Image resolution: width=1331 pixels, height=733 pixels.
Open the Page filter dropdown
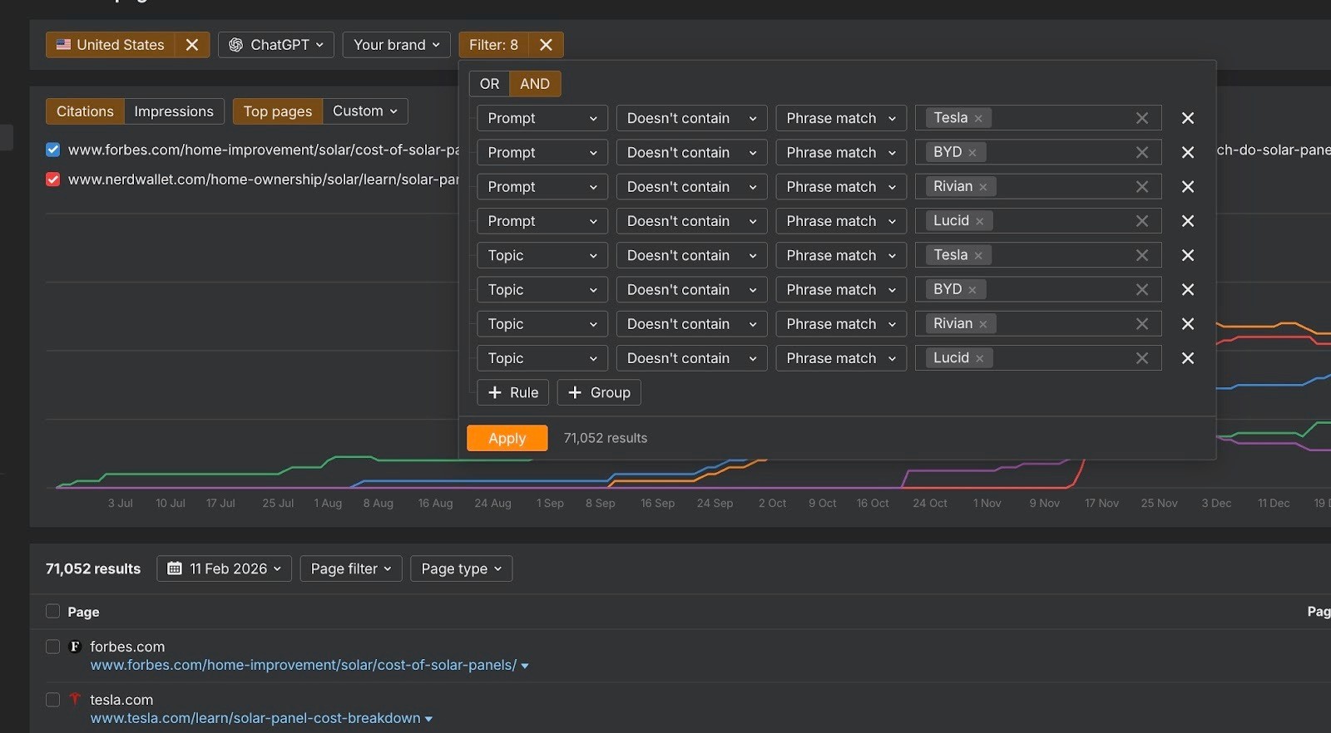click(351, 568)
